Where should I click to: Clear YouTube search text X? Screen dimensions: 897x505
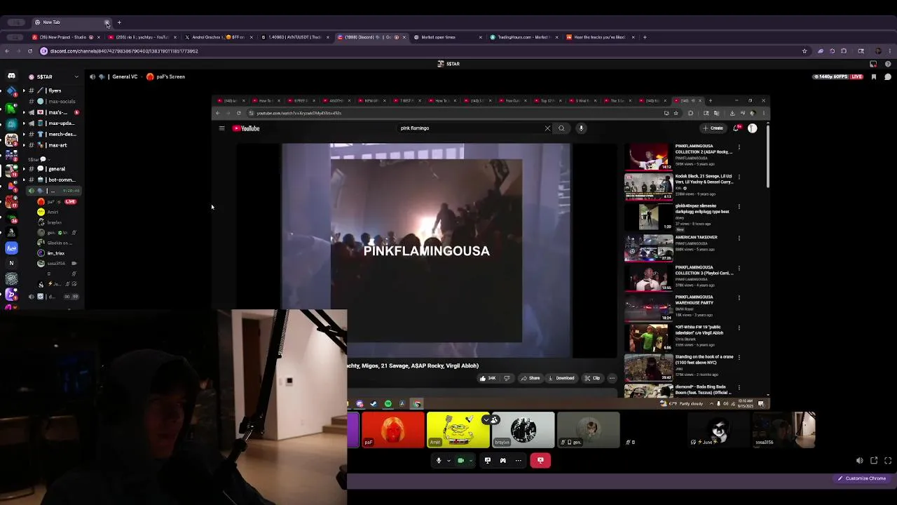click(547, 128)
